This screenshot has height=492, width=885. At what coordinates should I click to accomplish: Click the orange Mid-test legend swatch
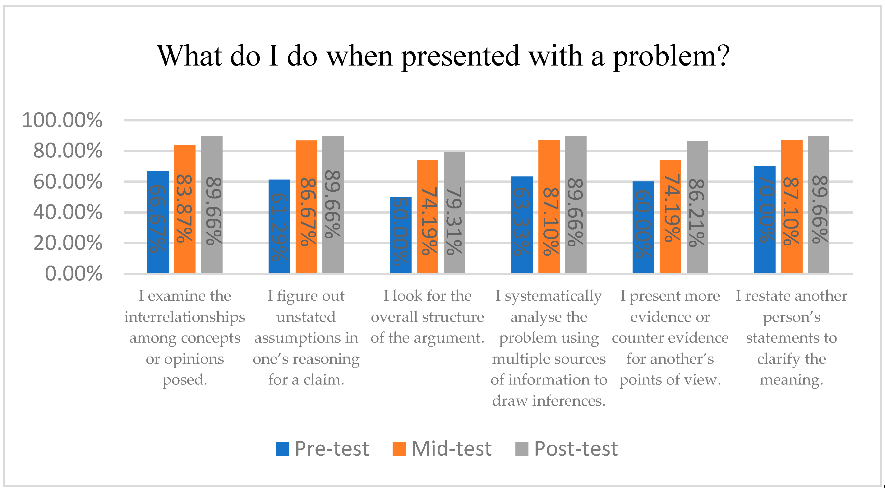(x=399, y=449)
